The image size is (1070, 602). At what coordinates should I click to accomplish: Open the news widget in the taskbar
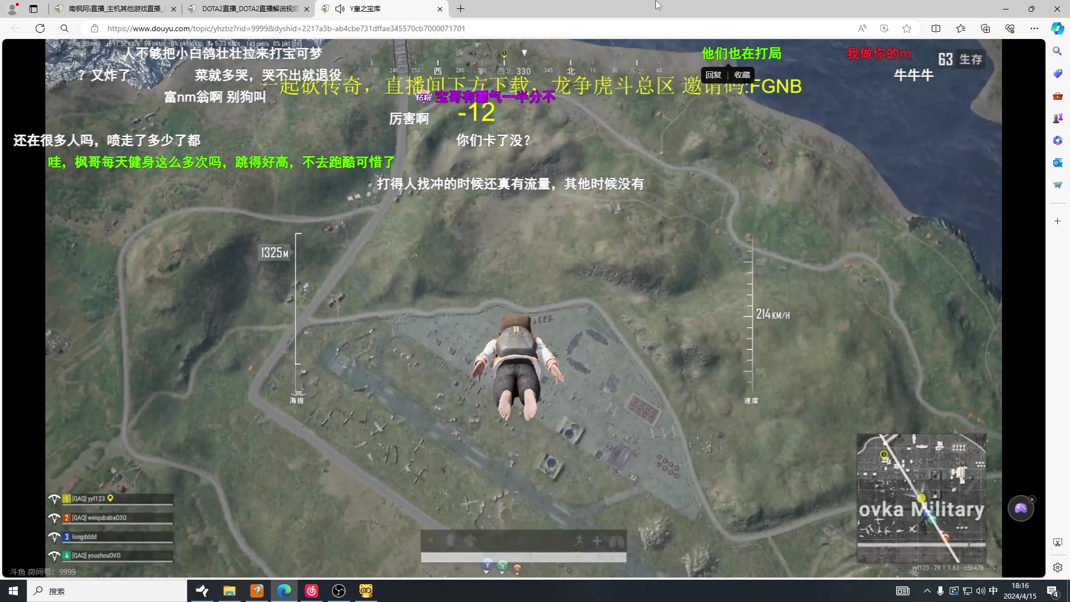coord(903,591)
